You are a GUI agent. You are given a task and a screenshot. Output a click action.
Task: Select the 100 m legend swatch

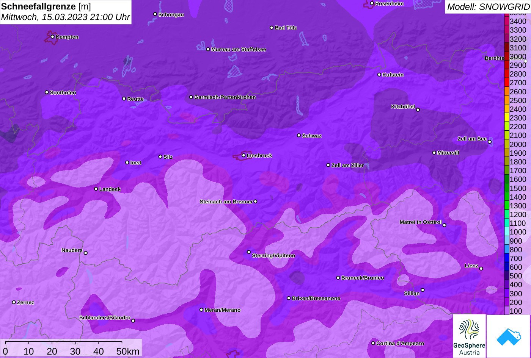[506, 311]
